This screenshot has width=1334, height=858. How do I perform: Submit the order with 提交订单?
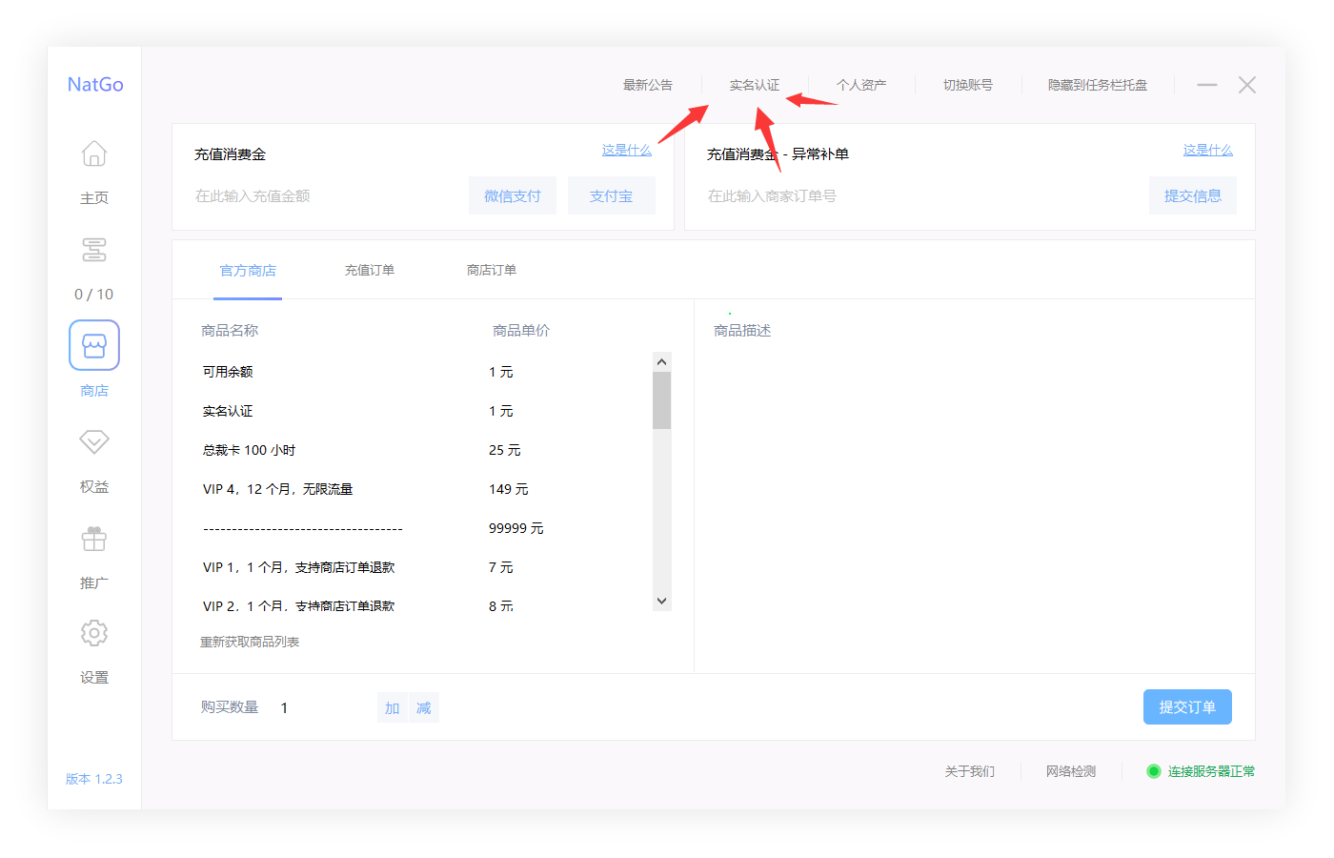pyautogui.click(x=1187, y=706)
